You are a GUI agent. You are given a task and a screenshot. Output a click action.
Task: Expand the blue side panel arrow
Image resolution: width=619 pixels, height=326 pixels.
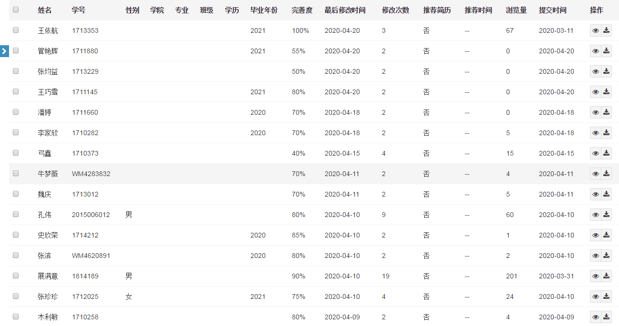[x=4, y=51]
